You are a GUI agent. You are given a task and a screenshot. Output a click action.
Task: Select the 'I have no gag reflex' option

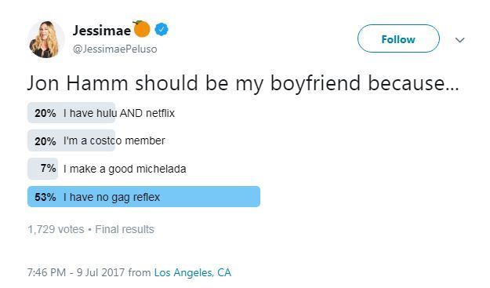(111, 197)
